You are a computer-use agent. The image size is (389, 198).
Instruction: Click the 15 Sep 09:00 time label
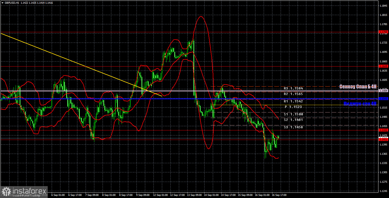246,195
